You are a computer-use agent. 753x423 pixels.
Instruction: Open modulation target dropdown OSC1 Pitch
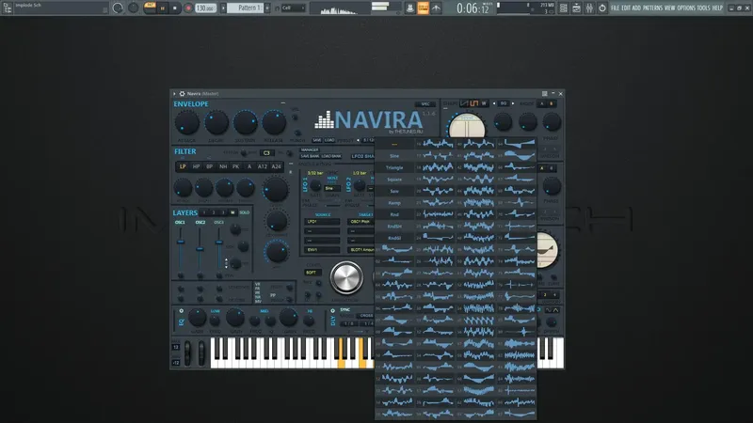360,222
